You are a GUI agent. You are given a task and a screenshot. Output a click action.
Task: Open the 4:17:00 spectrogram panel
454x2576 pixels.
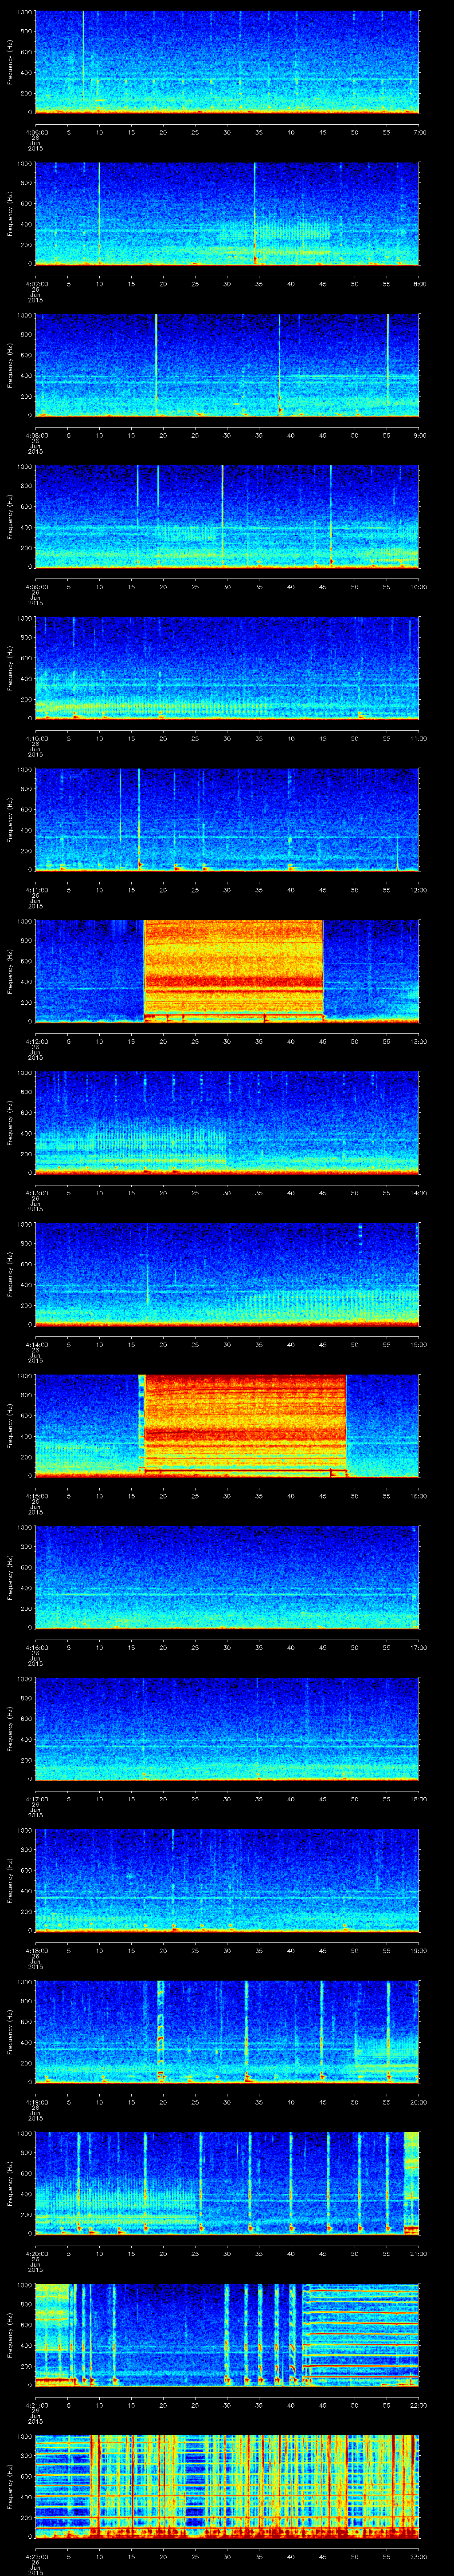click(x=227, y=1729)
